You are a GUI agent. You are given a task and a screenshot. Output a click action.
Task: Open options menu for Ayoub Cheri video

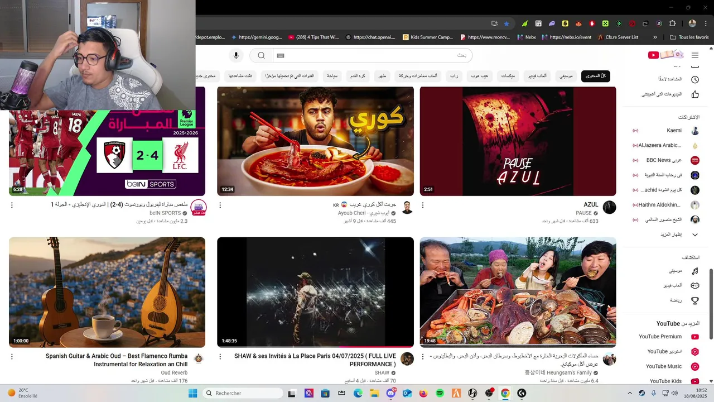click(x=220, y=205)
